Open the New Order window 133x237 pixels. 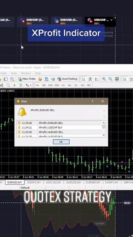[x=27, y=79]
